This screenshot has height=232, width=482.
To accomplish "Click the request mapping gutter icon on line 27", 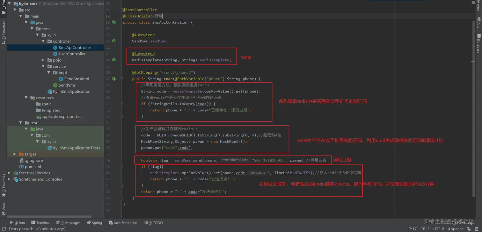I will 114,79.
